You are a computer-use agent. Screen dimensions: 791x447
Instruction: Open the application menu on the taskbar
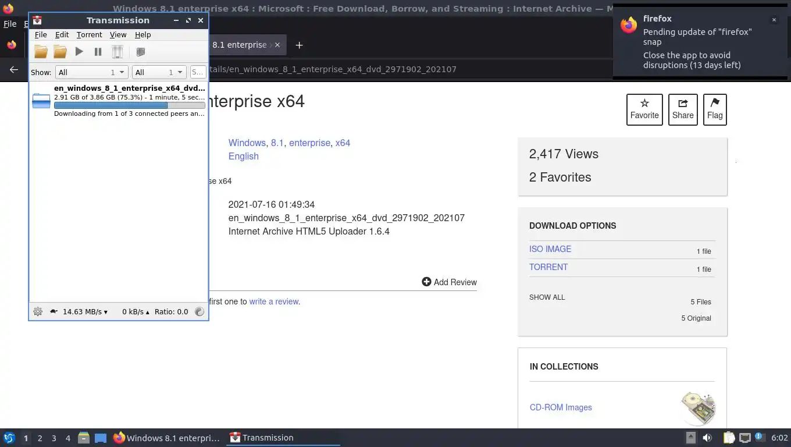click(x=9, y=438)
